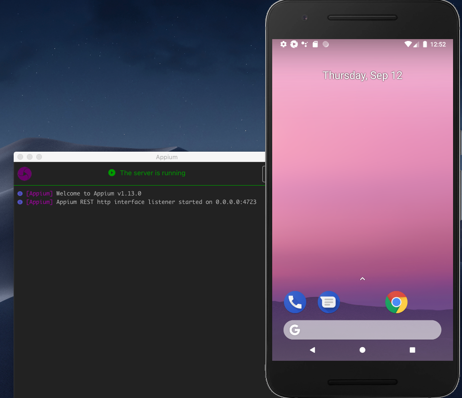
Task: Tap Android back navigation button
Action: point(312,349)
